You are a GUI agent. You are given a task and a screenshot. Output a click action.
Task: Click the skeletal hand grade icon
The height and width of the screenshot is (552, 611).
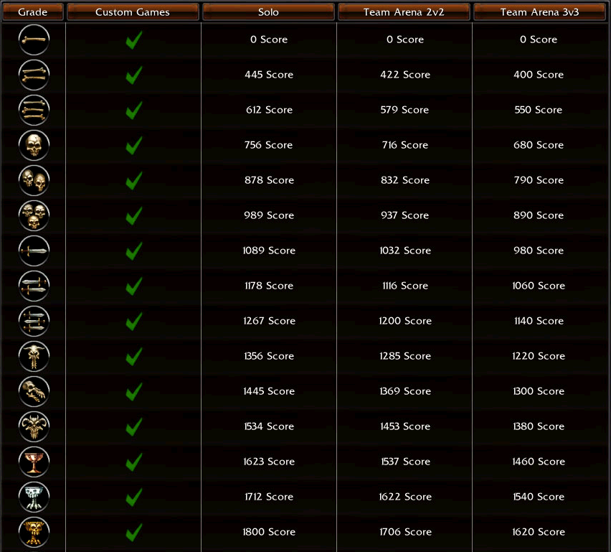pos(34,391)
